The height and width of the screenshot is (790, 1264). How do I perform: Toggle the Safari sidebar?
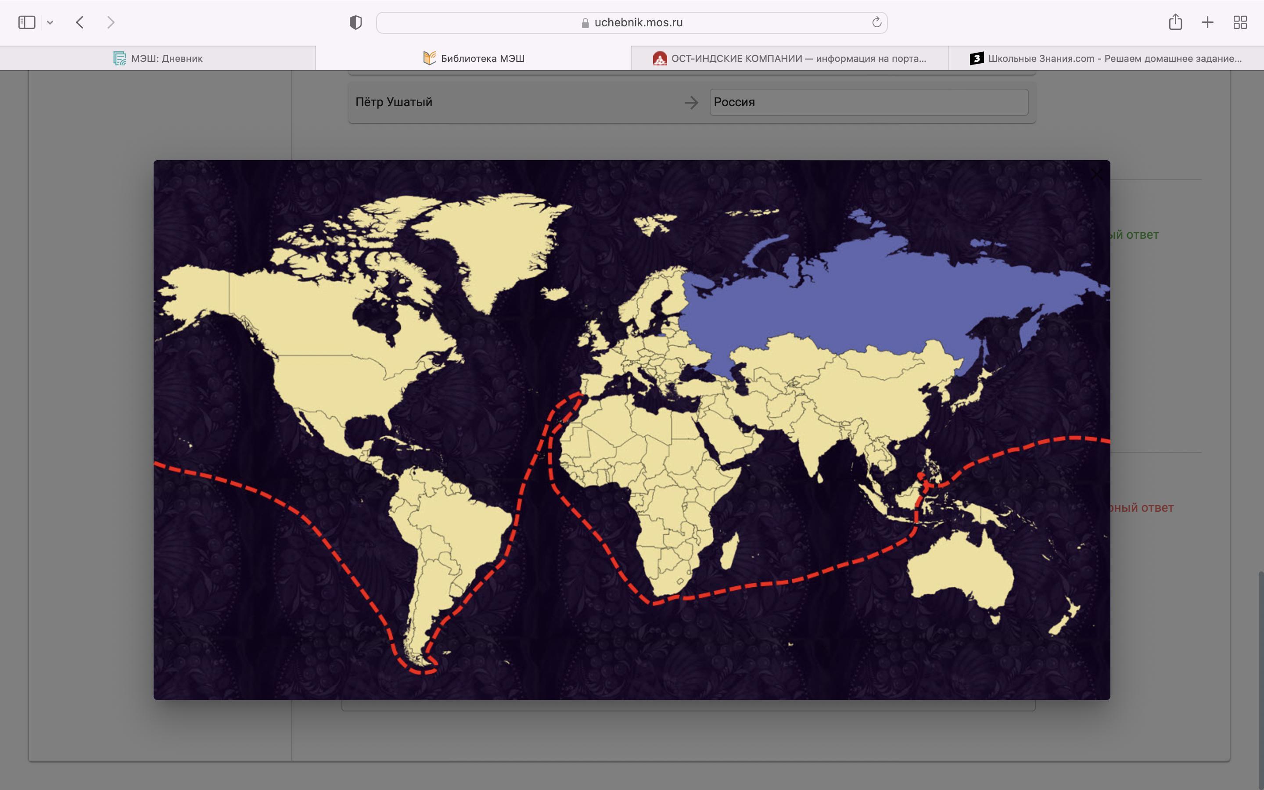pyautogui.click(x=27, y=22)
